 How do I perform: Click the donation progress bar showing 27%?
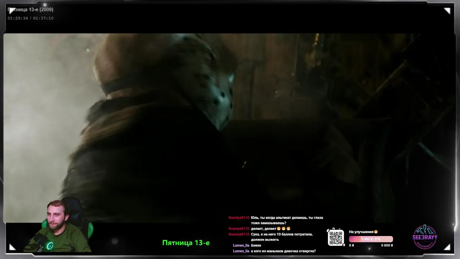(371, 239)
